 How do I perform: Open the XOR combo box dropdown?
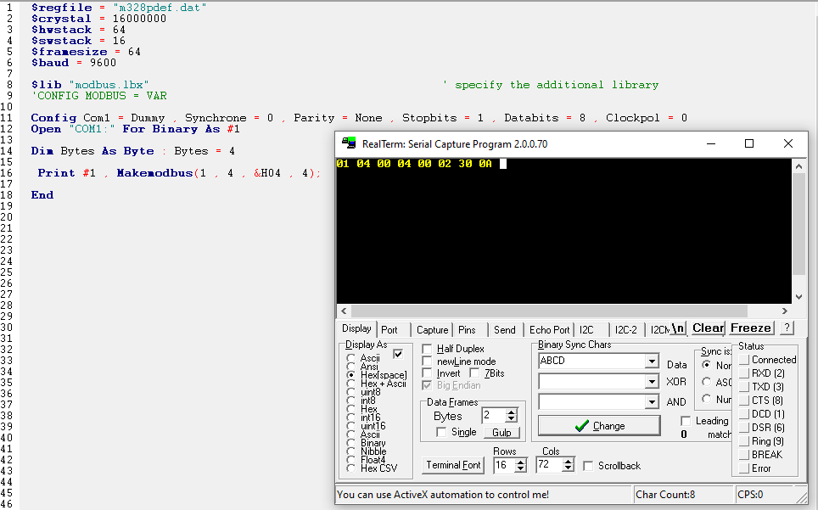(x=652, y=382)
